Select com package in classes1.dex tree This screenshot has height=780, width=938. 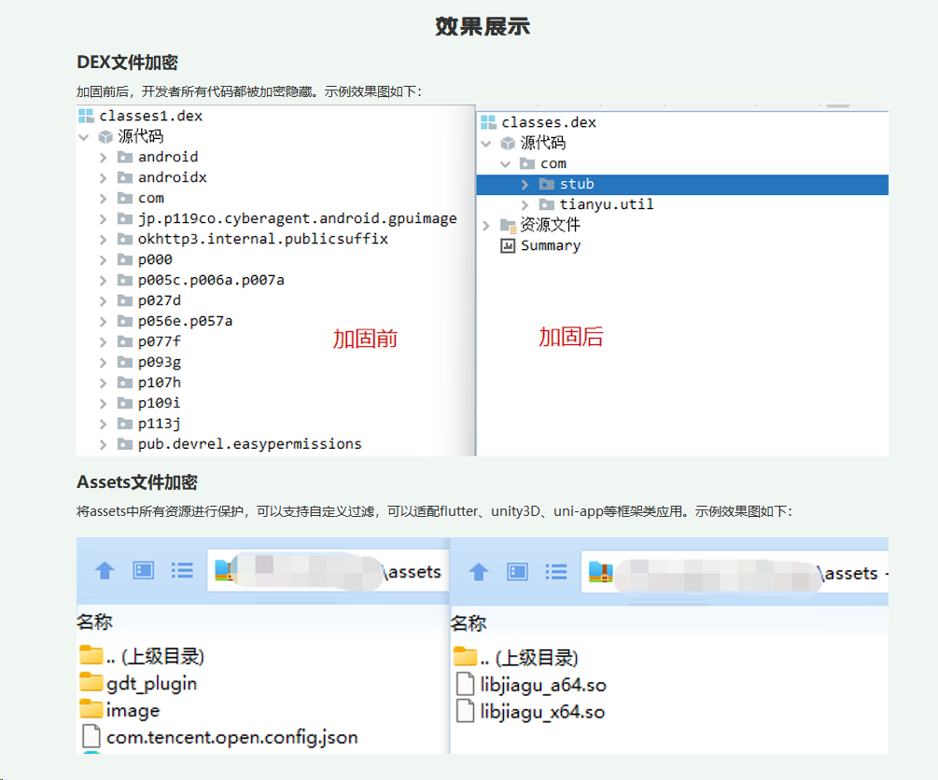pyautogui.click(x=151, y=199)
